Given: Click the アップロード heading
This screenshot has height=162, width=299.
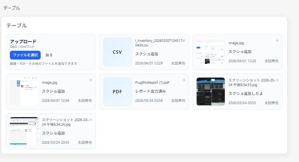Looking at the screenshot, I should 23,42.
